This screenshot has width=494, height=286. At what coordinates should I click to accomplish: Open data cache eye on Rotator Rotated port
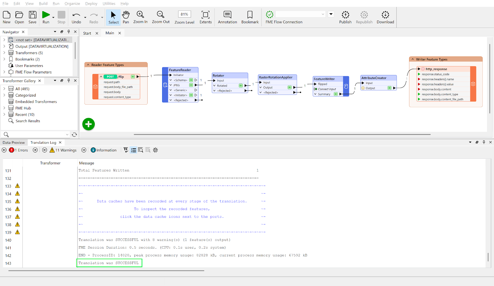241,85
